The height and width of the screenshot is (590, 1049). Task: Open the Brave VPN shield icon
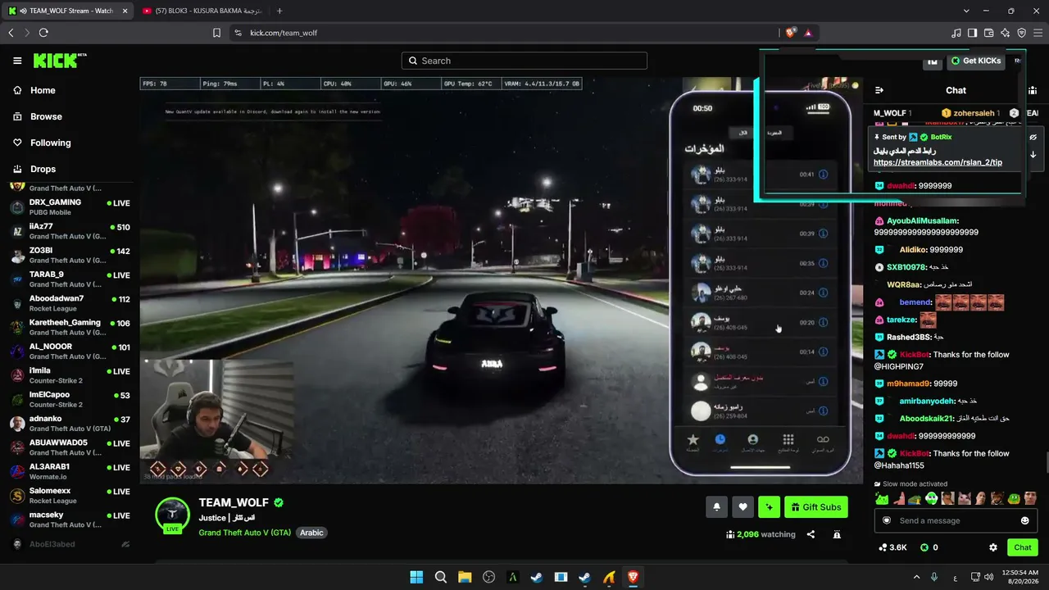pyautogui.click(x=1022, y=33)
